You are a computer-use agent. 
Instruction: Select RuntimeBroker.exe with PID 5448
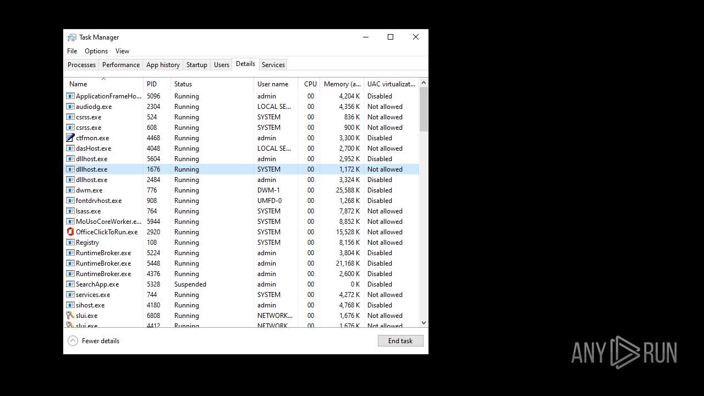point(241,263)
